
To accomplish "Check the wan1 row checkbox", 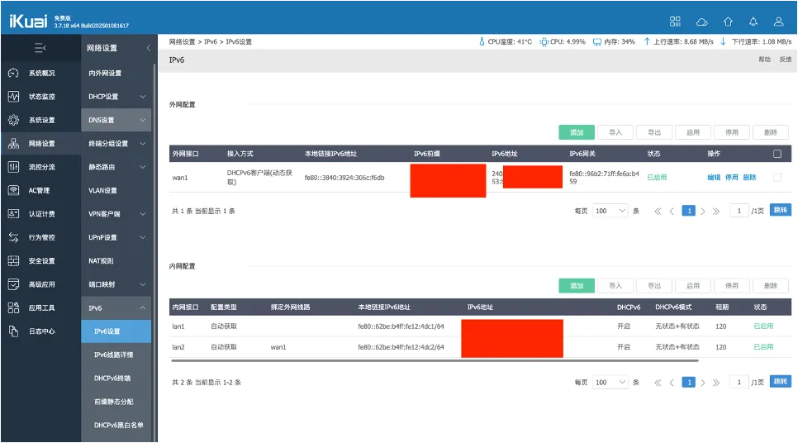I will (777, 177).
